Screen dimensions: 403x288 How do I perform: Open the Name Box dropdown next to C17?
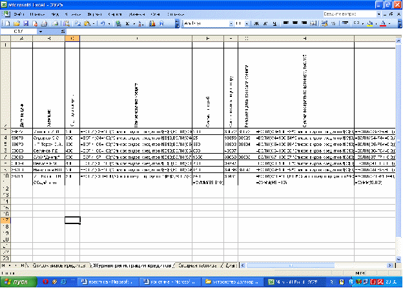tap(41, 32)
